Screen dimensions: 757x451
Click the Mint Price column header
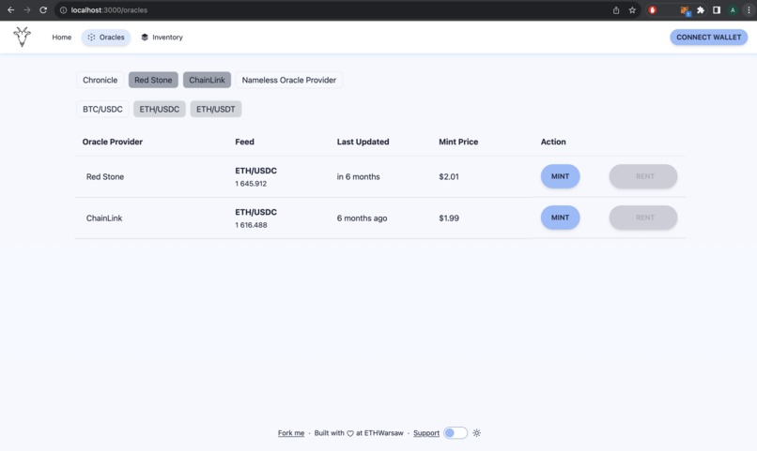tap(458, 142)
